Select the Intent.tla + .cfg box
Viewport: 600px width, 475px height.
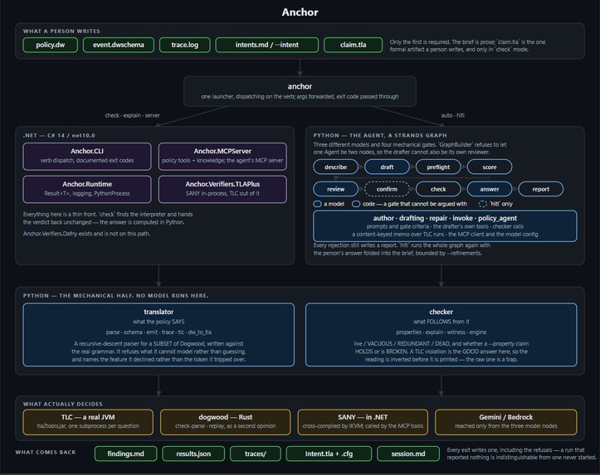tap(329, 453)
